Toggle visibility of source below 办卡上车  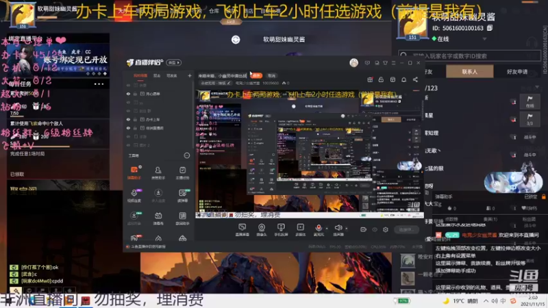tap(128, 128)
